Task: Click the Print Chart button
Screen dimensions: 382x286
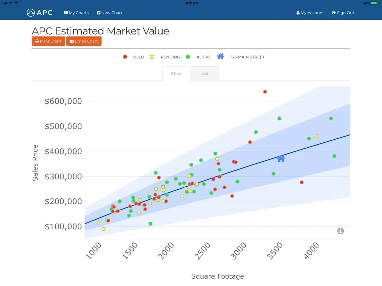Action: click(48, 41)
